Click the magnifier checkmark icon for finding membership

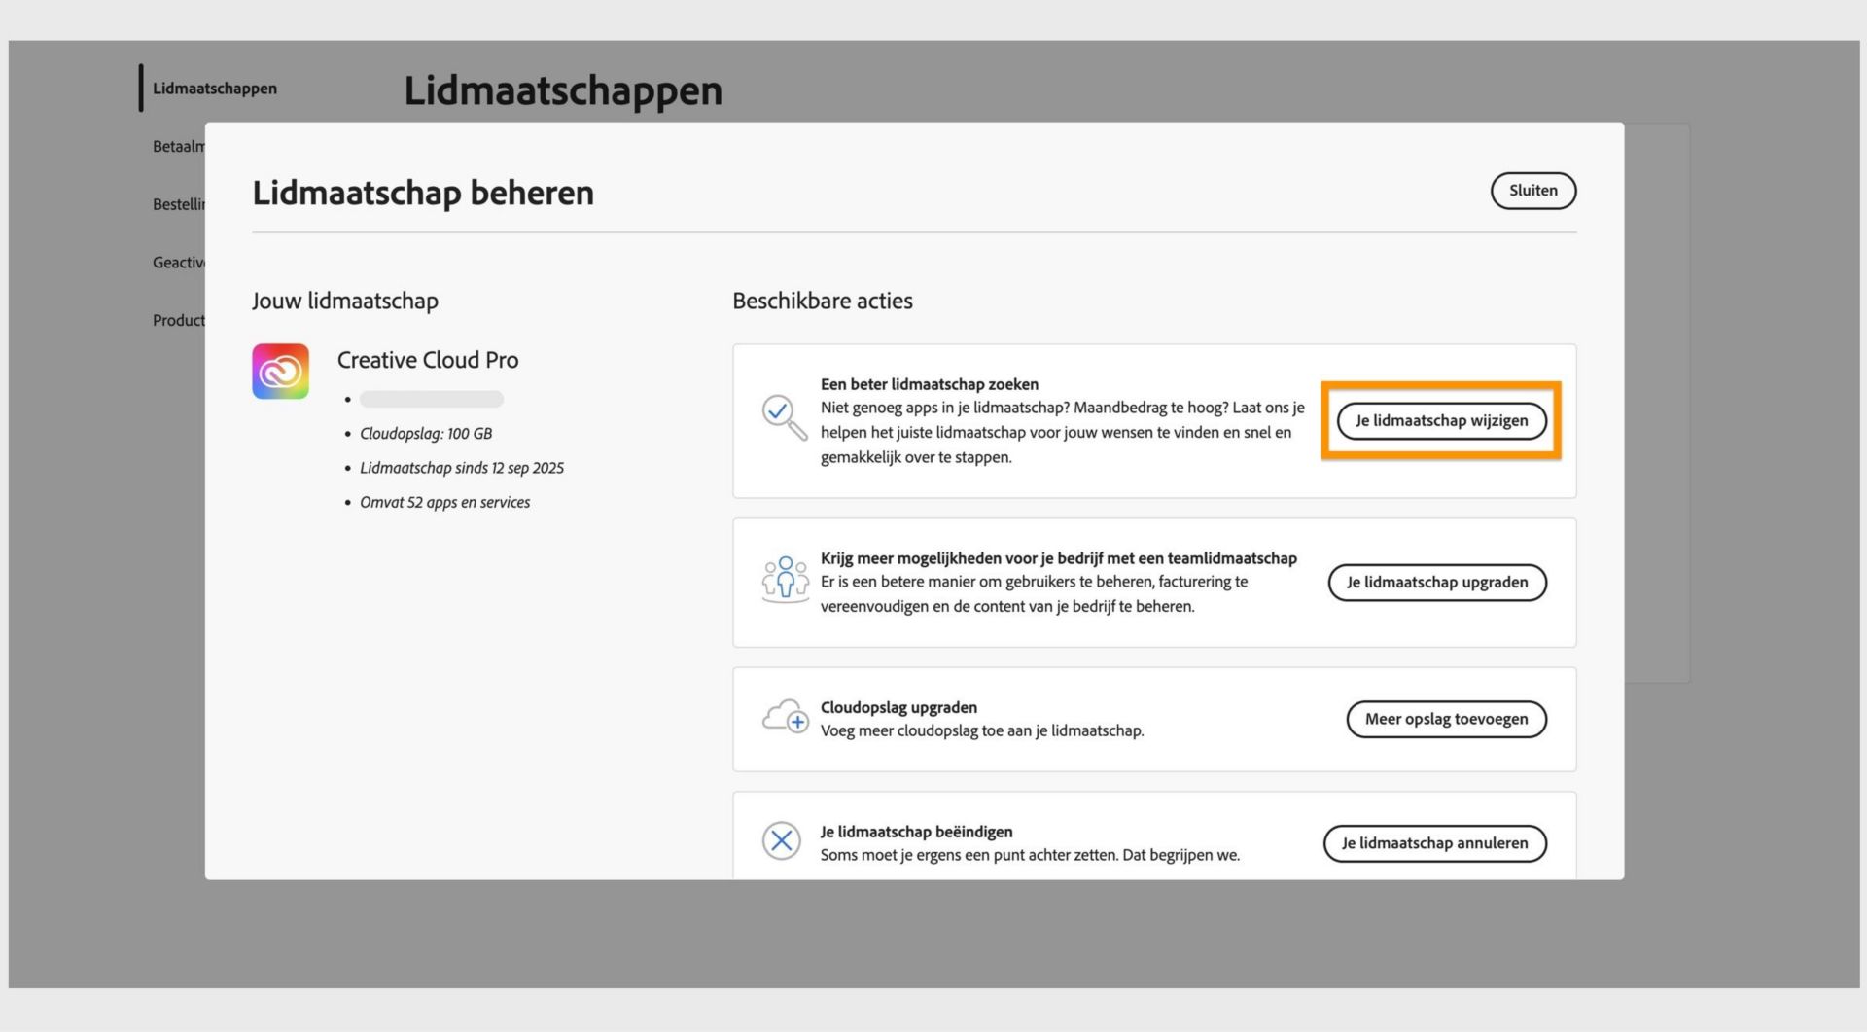tap(784, 417)
